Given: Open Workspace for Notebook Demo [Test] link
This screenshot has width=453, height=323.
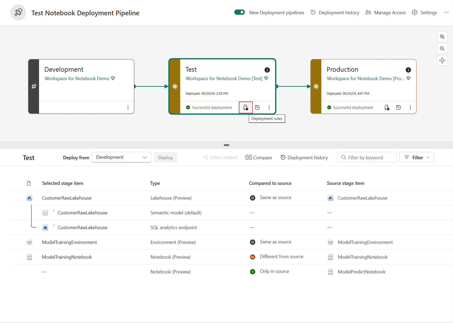Looking at the screenshot, I should tap(224, 79).
